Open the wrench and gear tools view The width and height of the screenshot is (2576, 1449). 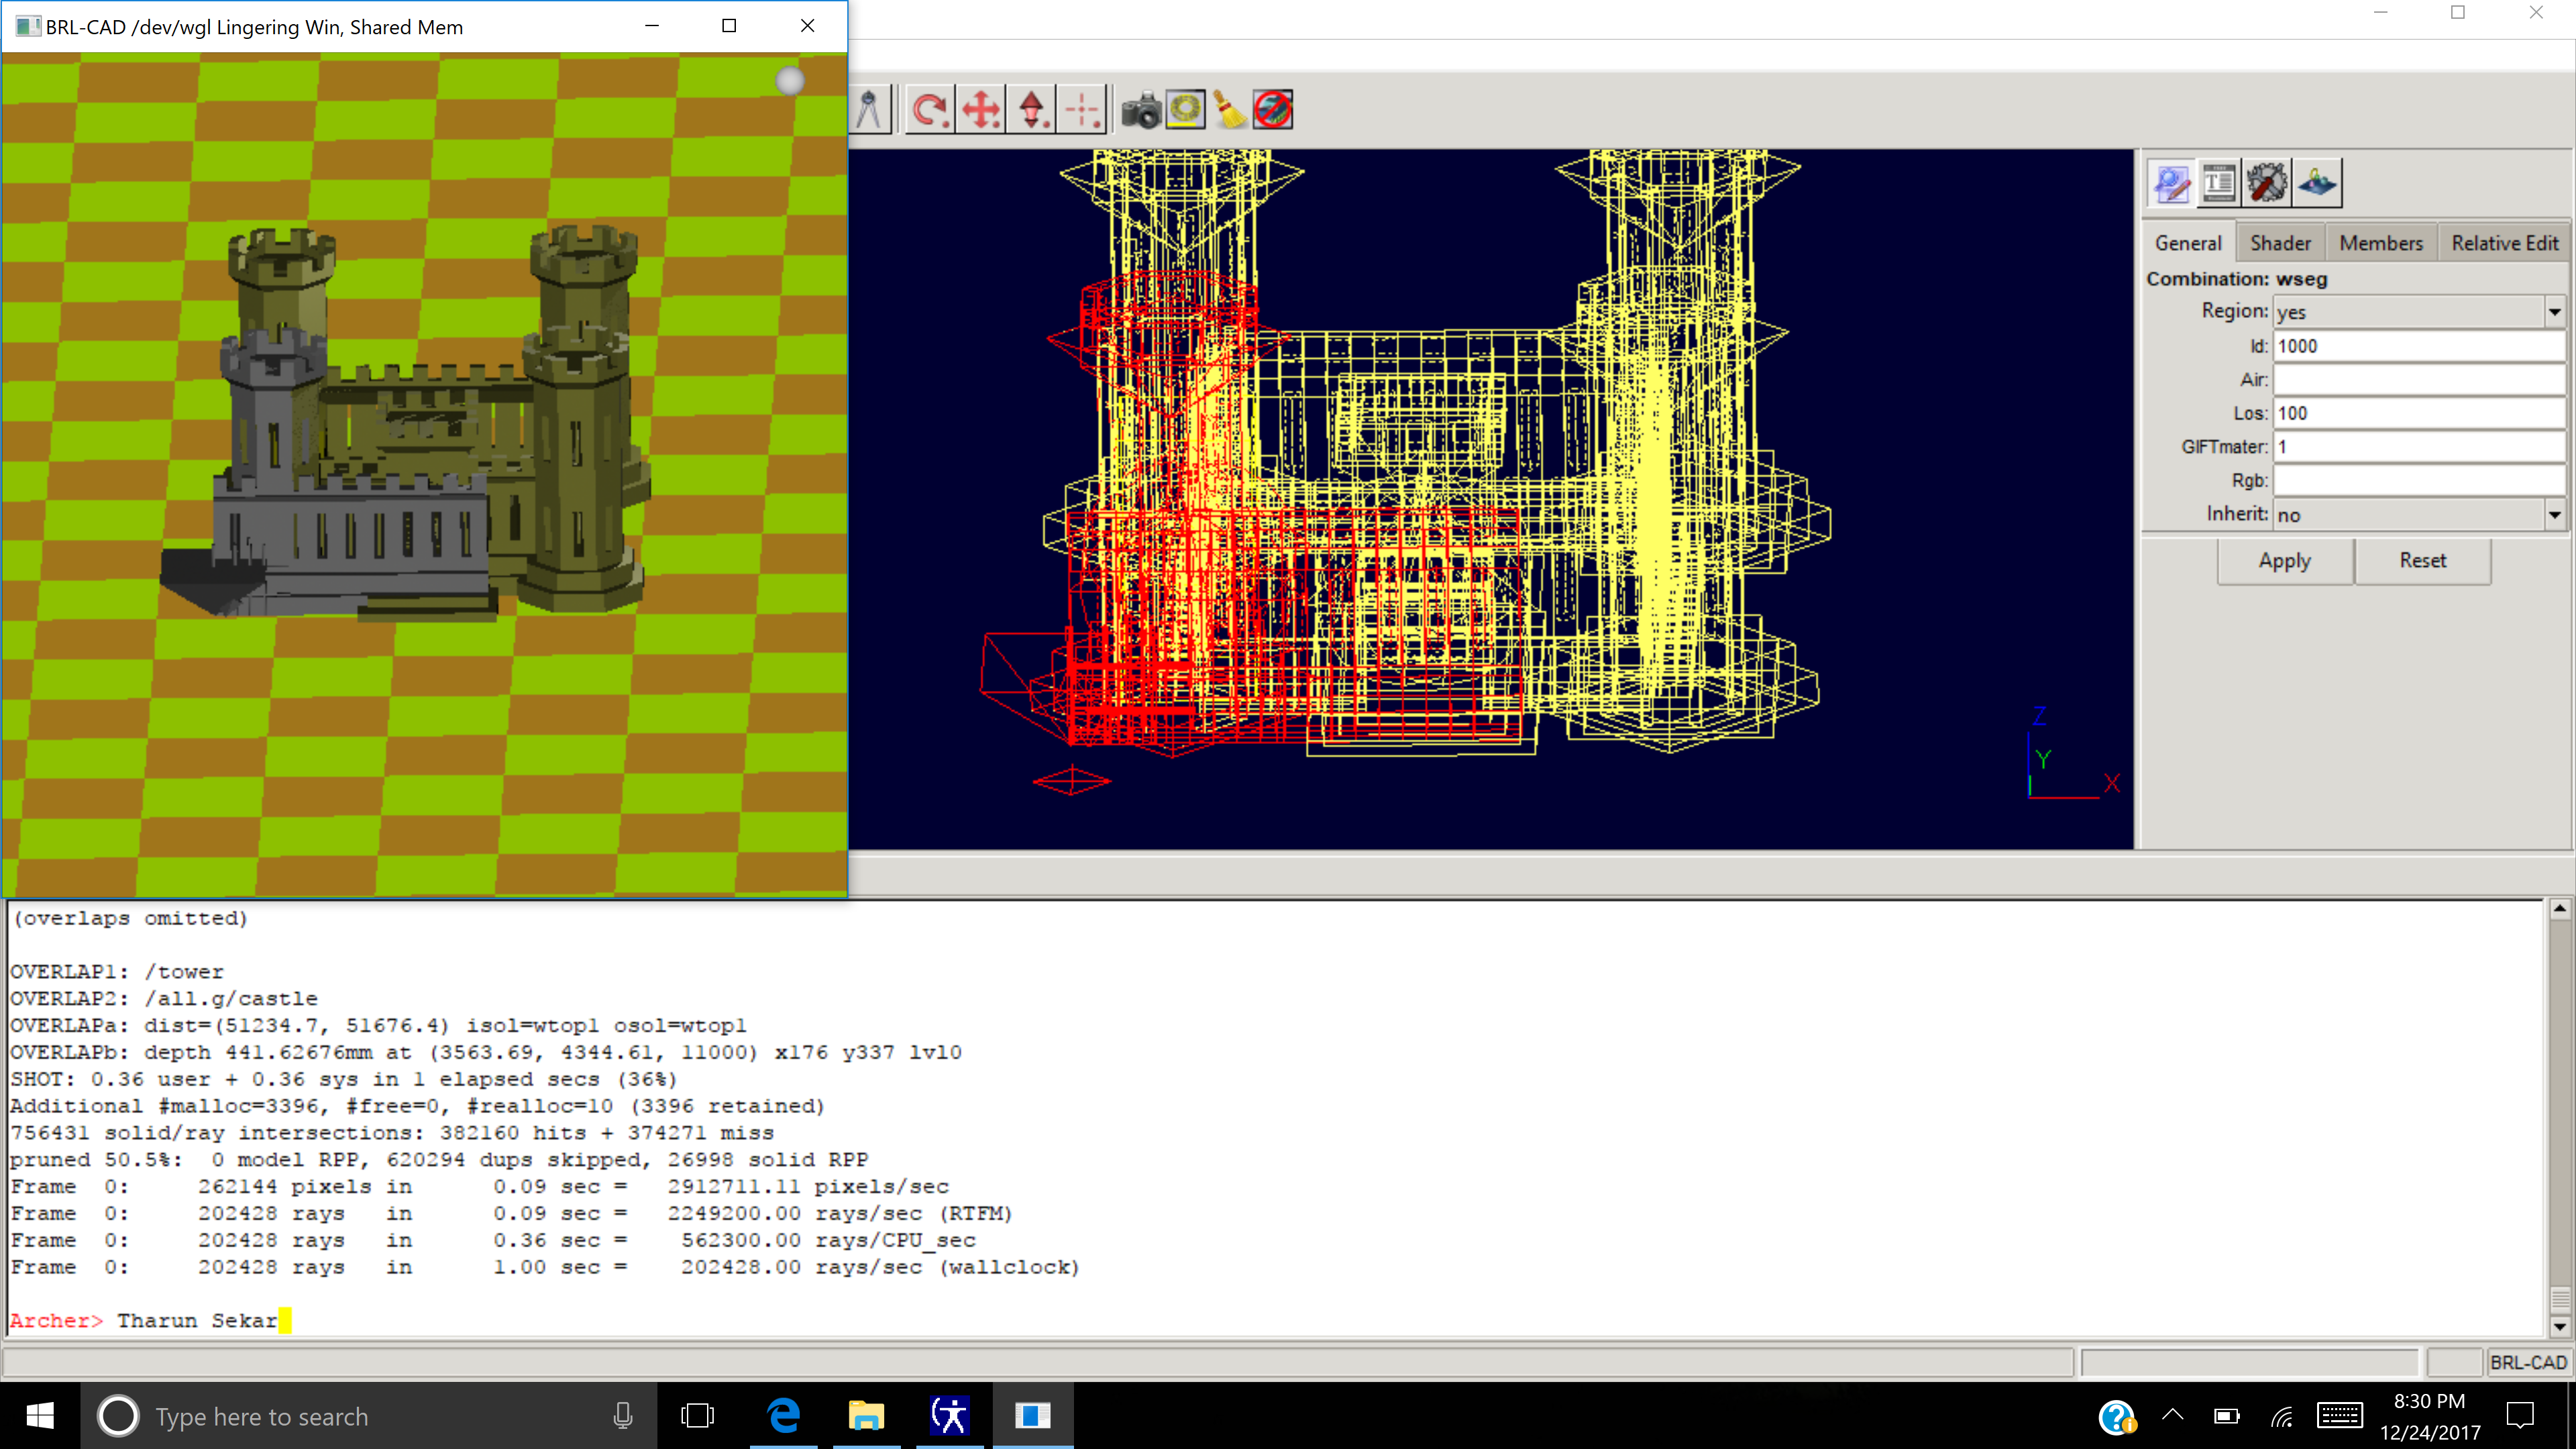[x=2267, y=183]
